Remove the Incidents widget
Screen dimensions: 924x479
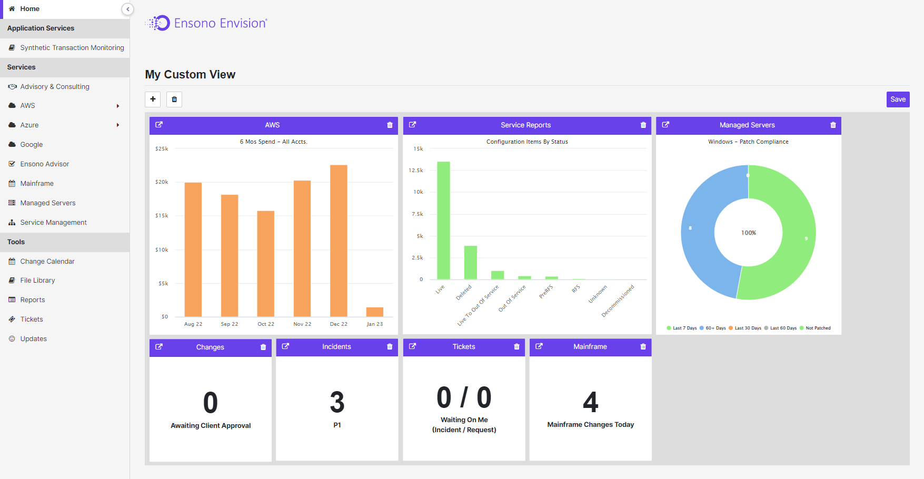coord(390,347)
